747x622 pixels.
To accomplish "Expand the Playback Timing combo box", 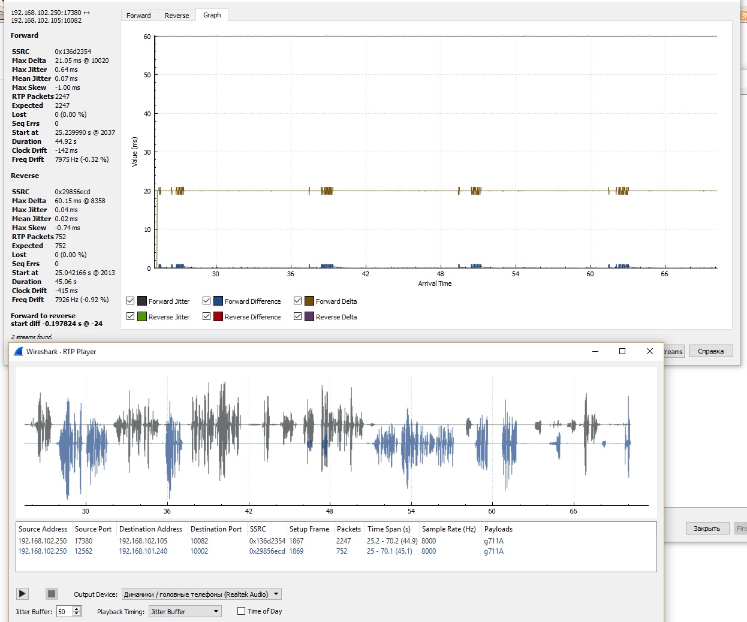I will tap(185, 611).
